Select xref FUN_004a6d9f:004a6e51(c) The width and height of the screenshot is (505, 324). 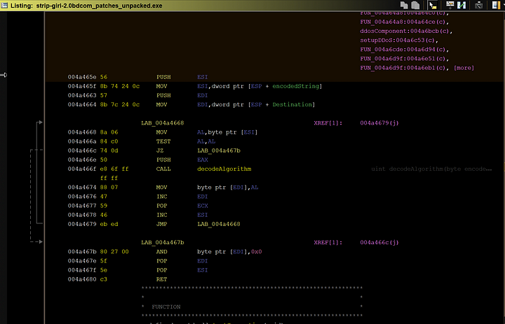point(404,59)
